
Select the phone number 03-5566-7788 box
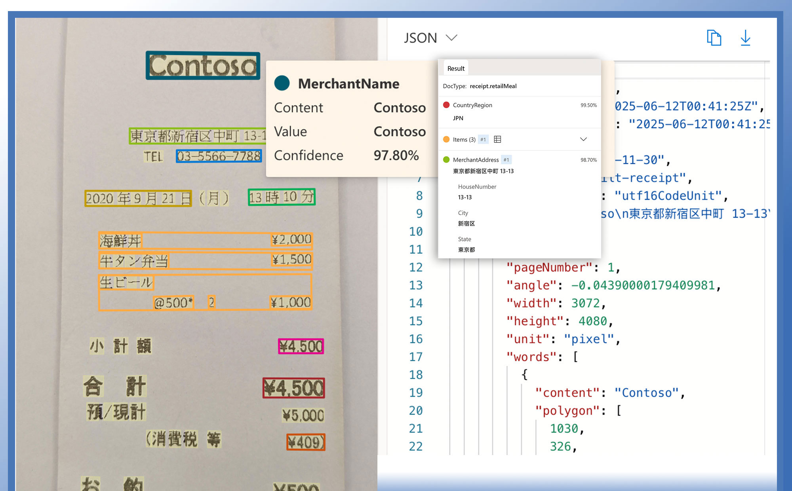(219, 156)
